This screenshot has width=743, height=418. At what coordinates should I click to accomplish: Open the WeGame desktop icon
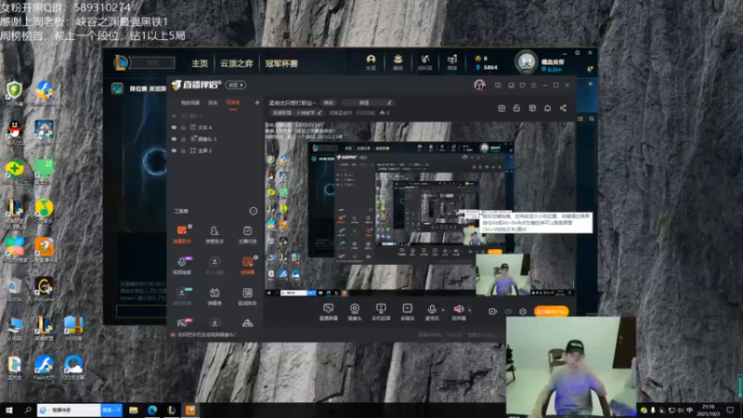click(x=44, y=289)
